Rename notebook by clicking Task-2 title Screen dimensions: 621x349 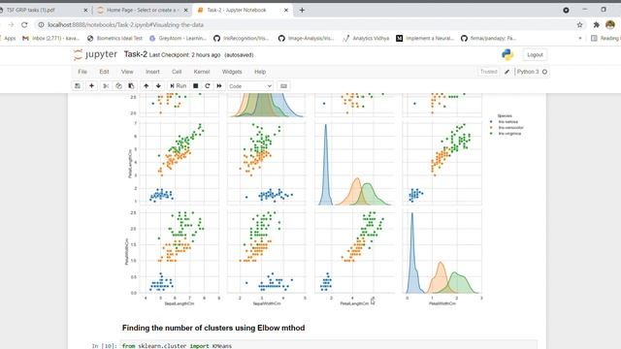point(136,54)
